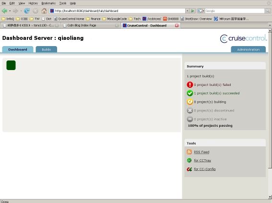
Task: Open the search engine selector dropdown arrow
Action: tap(203, 11)
